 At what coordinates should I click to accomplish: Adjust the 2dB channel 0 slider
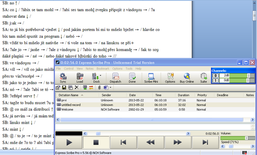point(248,76)
